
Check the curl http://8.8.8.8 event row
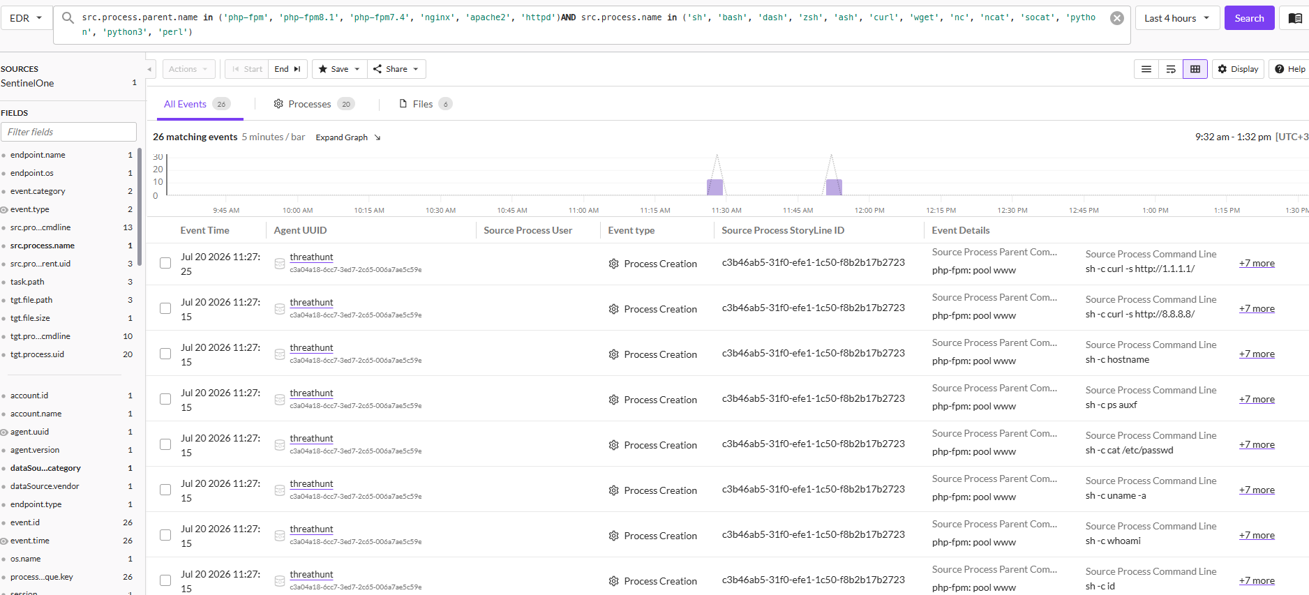(x=165, y=308)
